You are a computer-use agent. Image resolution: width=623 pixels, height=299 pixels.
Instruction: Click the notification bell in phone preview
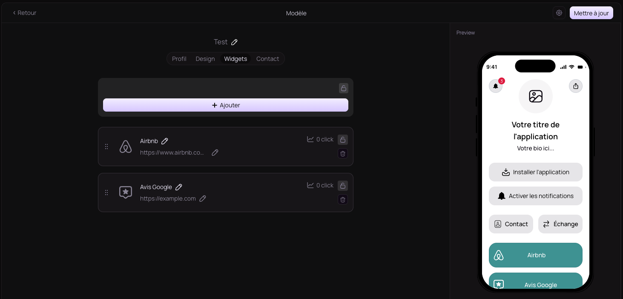pos(496,86)
